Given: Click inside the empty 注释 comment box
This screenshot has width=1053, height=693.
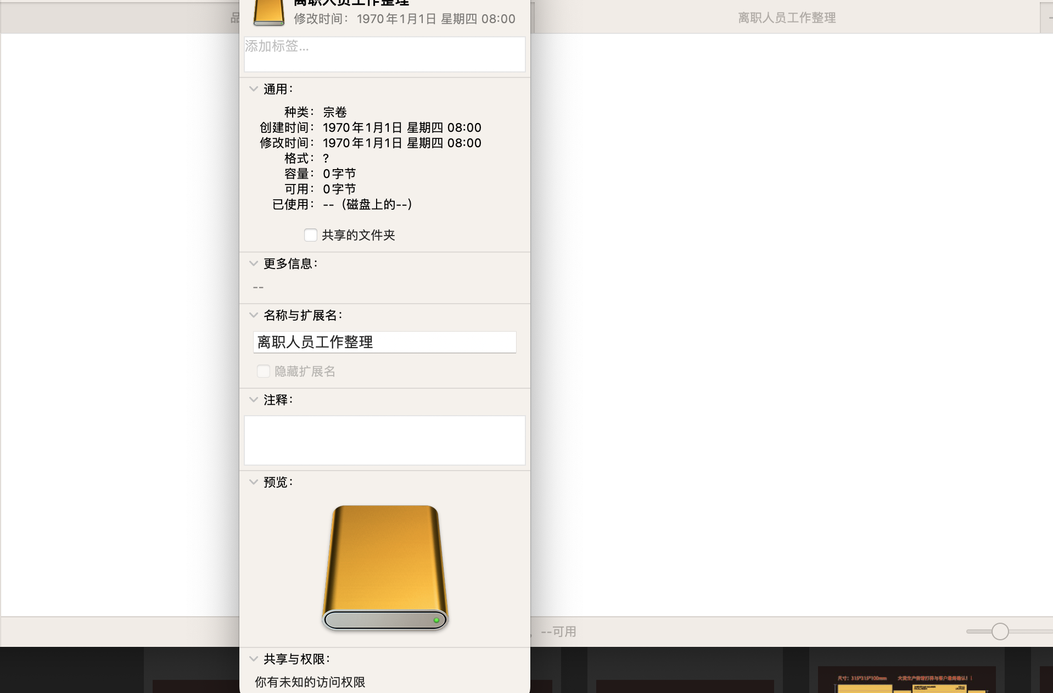Looking at the screenshot, I should click(384, 440).
